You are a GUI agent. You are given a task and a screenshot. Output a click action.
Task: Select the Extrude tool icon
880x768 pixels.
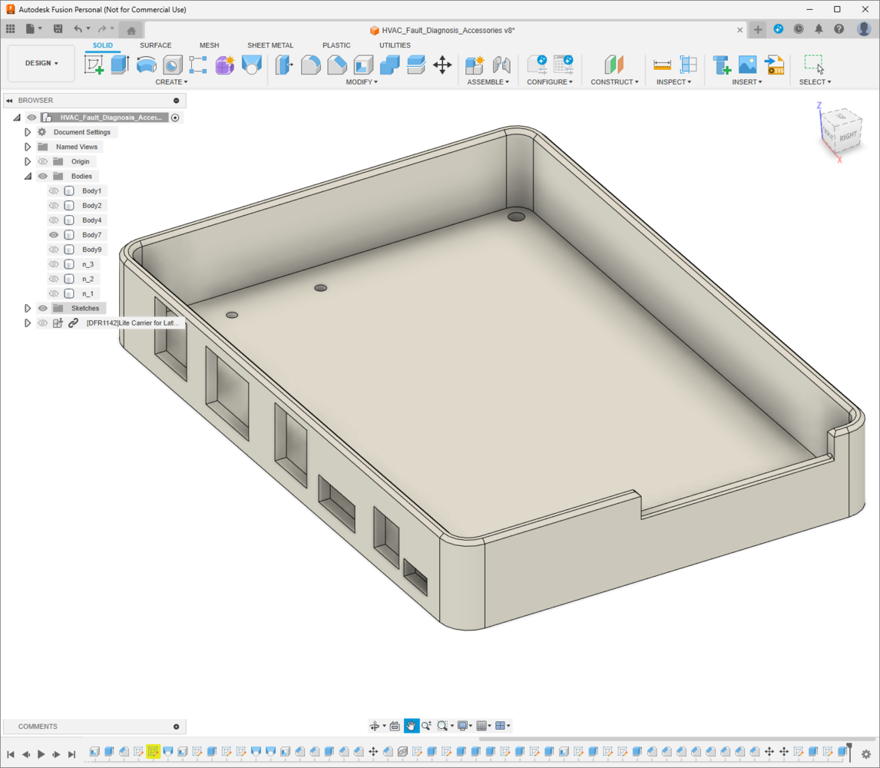(120, 65)
